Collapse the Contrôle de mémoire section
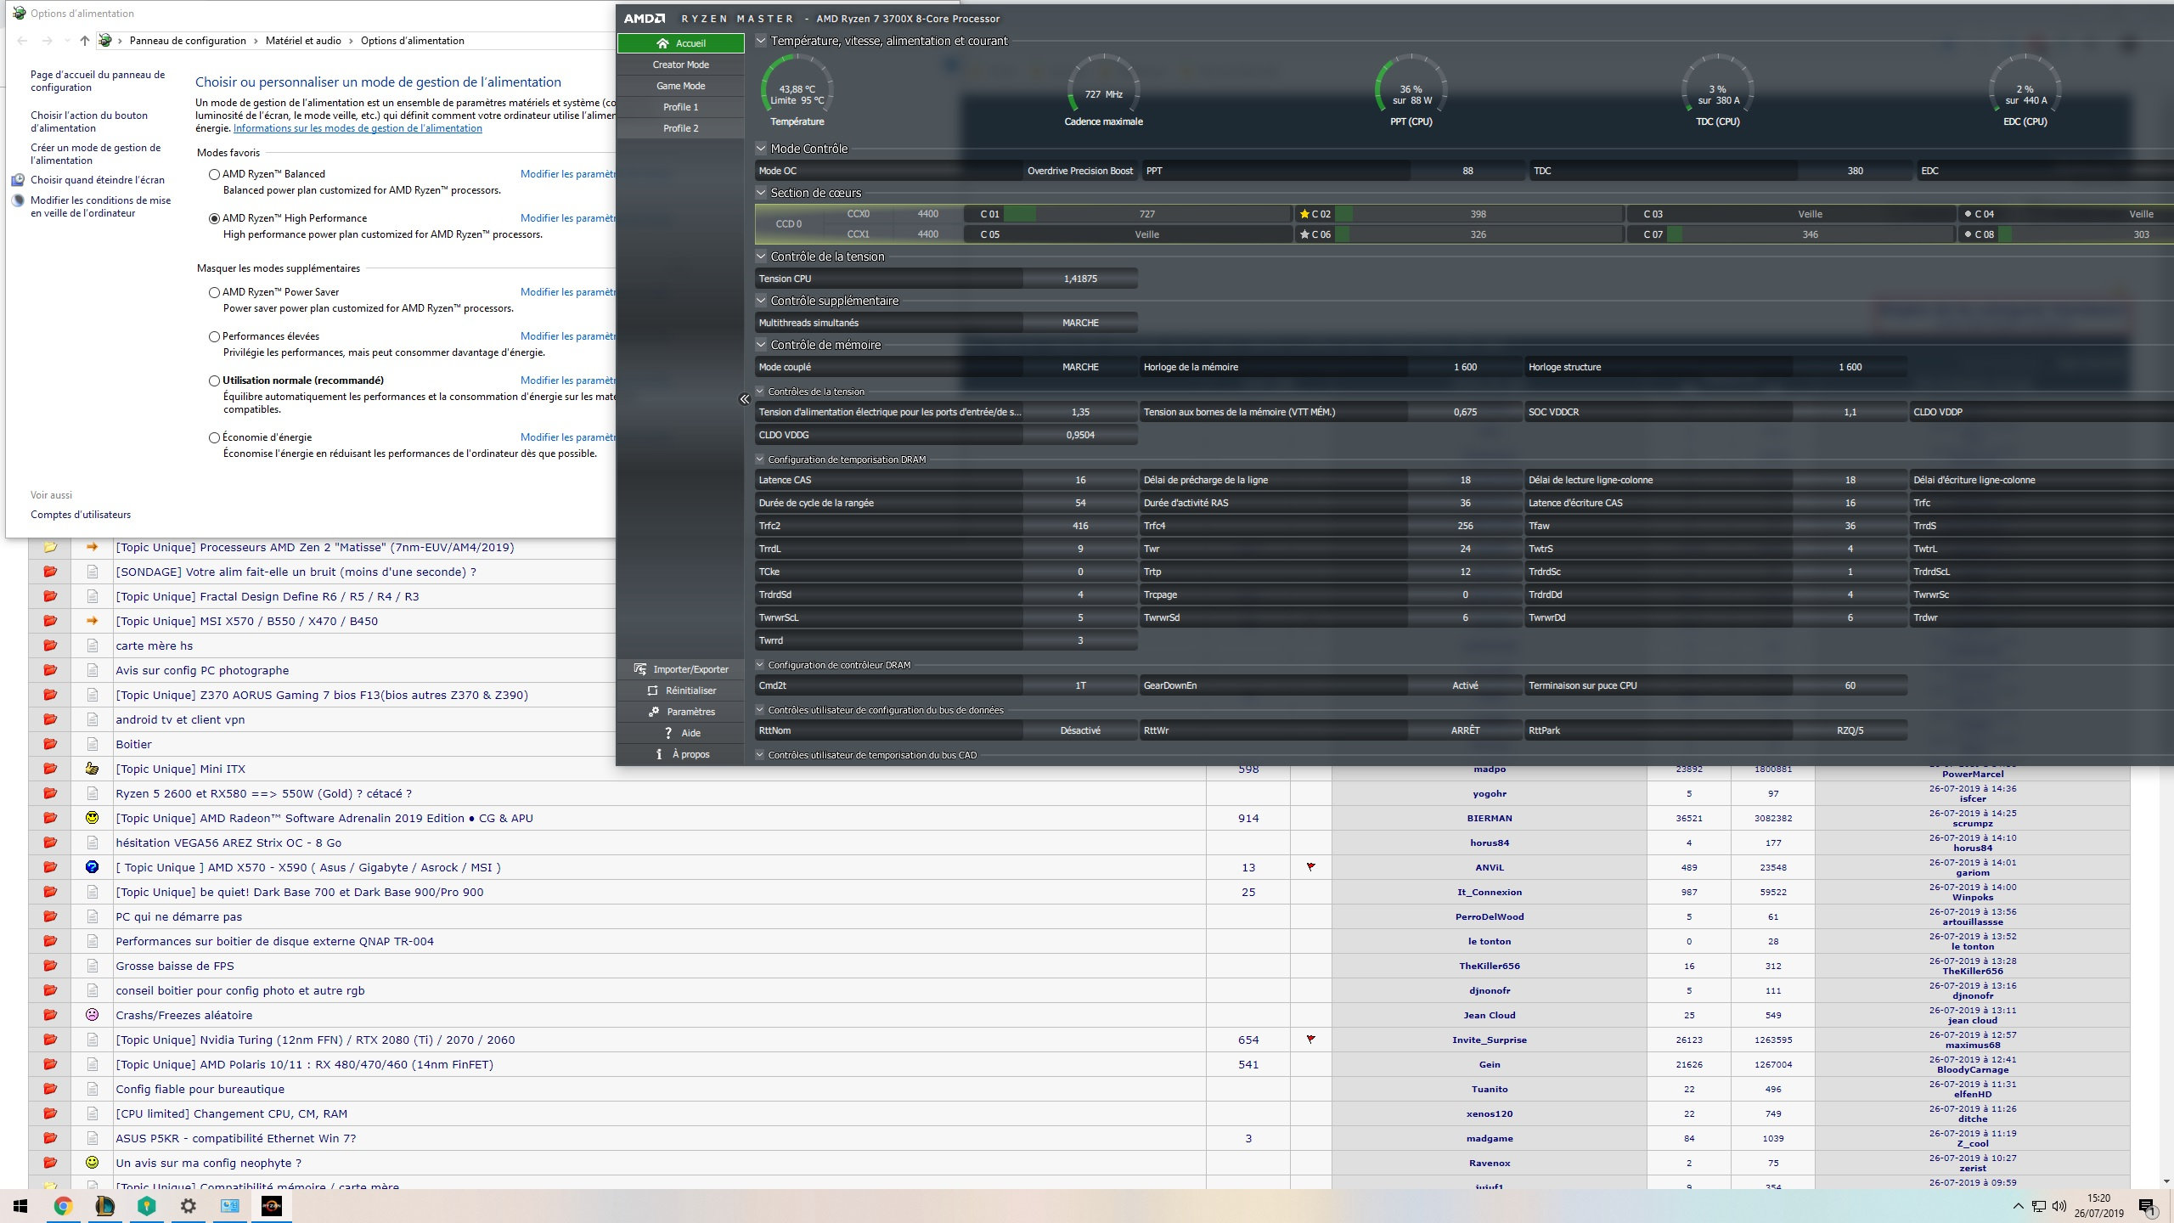The width and height of the screenshot is (2174, 1223). click(761, 345)
